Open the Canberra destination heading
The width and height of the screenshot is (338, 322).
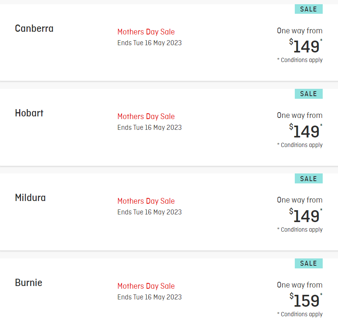tap(34, 28)
